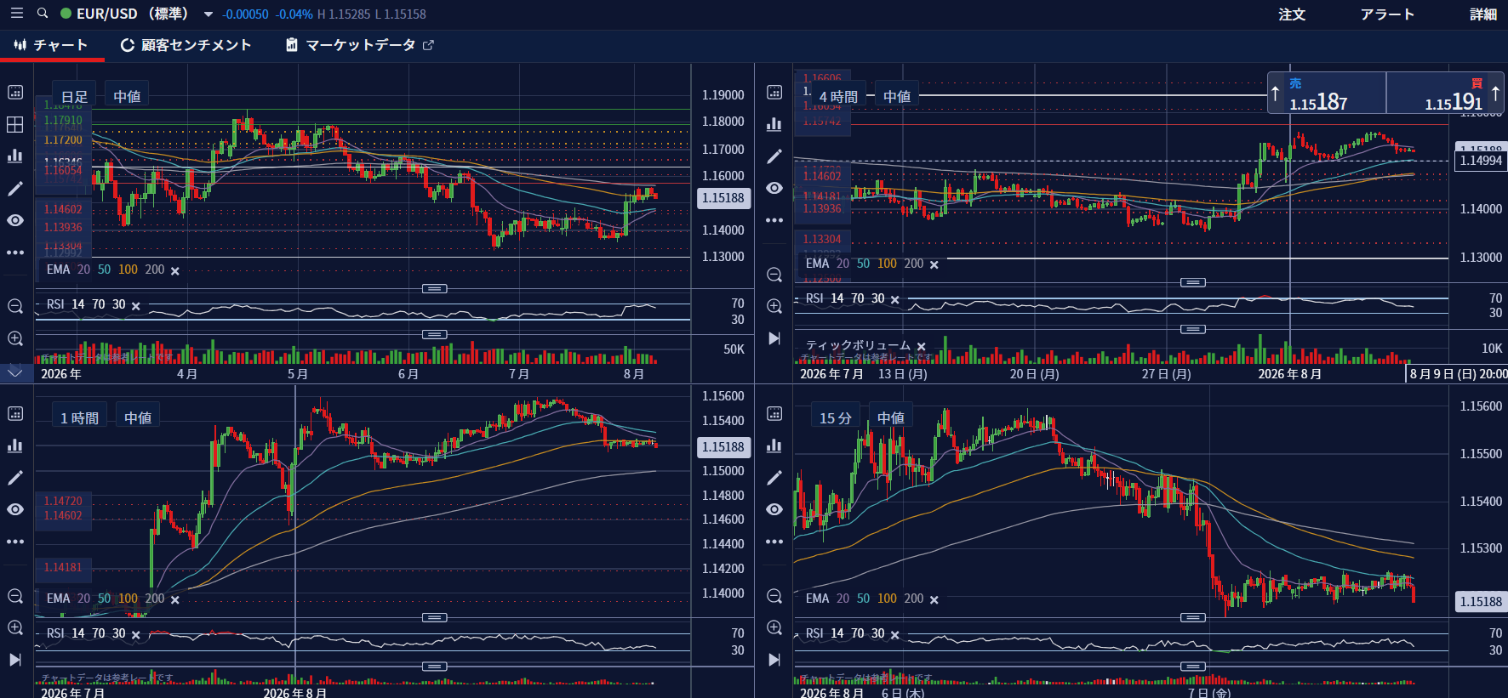This screenshot has width=1508, height=698.
Task: Expand EUR/USD symbol dropdown arrow
Action: coord(208,14)
